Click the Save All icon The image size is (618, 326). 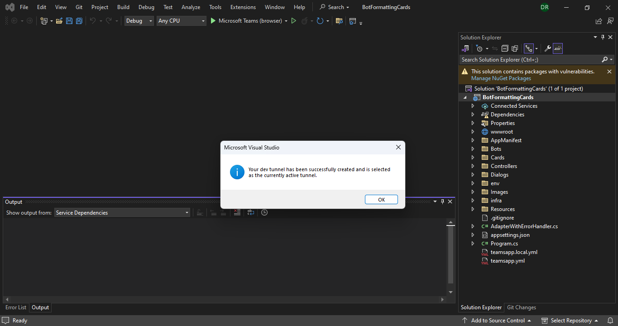point(79,21)
